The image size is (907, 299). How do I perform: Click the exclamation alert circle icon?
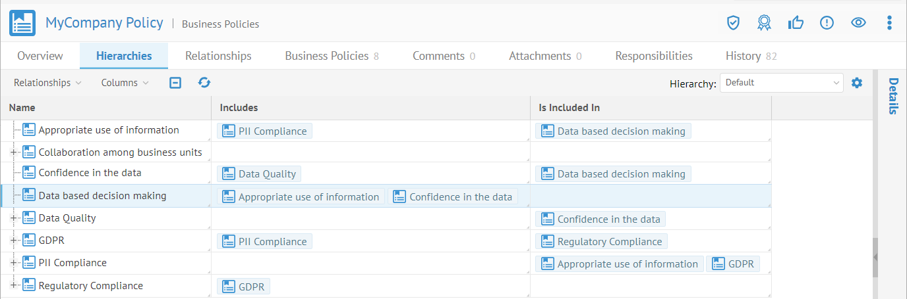(827, 23)
